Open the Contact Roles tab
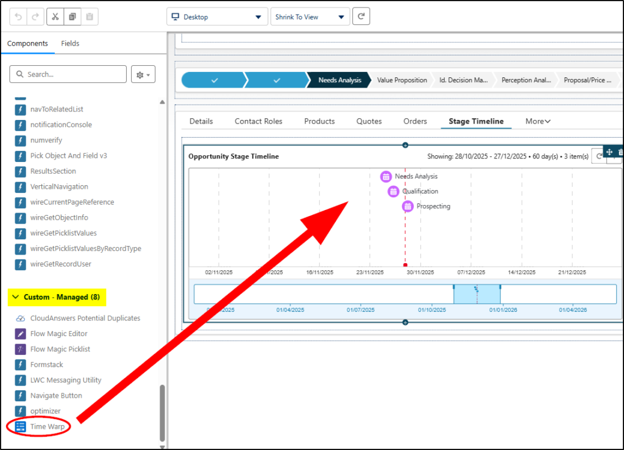624x450 pixels. [258, 121]
